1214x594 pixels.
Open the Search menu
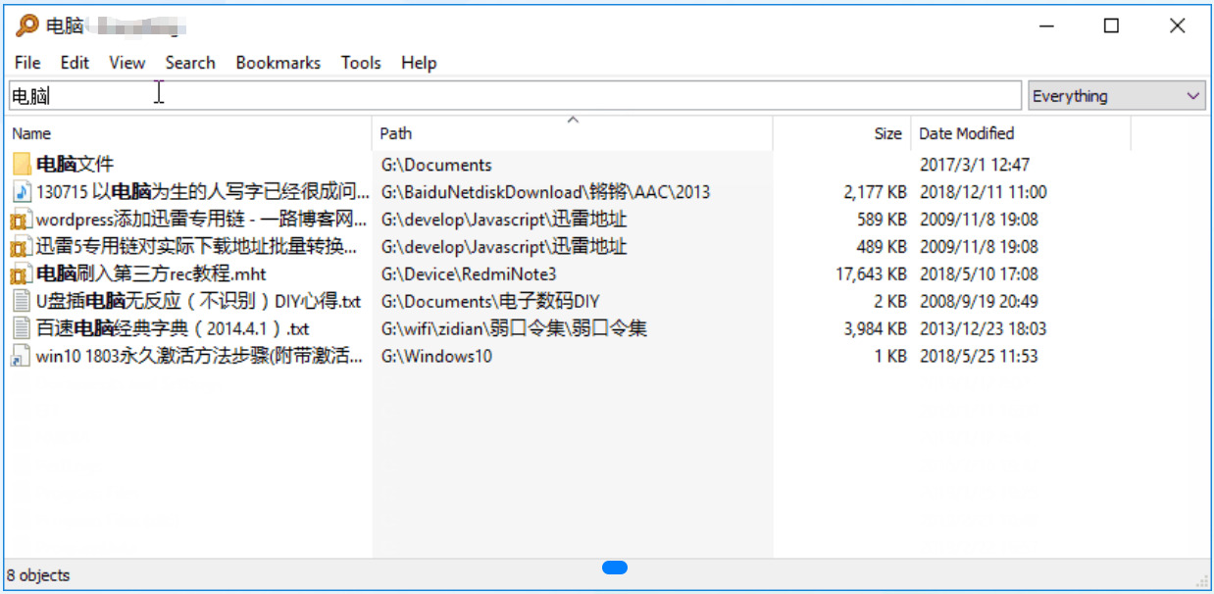point(190,63)
